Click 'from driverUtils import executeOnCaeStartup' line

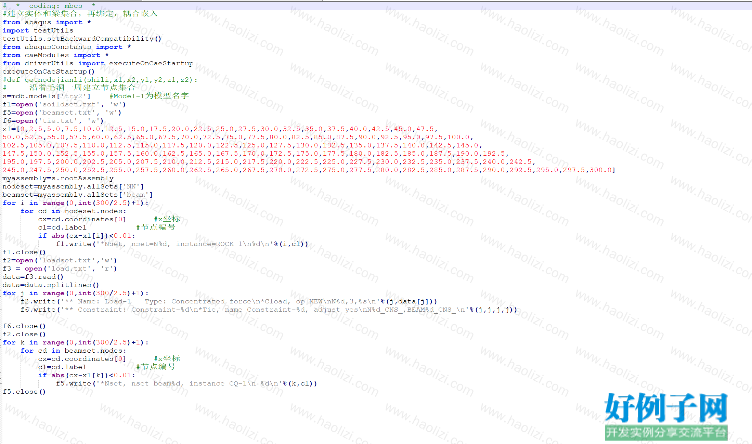98,63
